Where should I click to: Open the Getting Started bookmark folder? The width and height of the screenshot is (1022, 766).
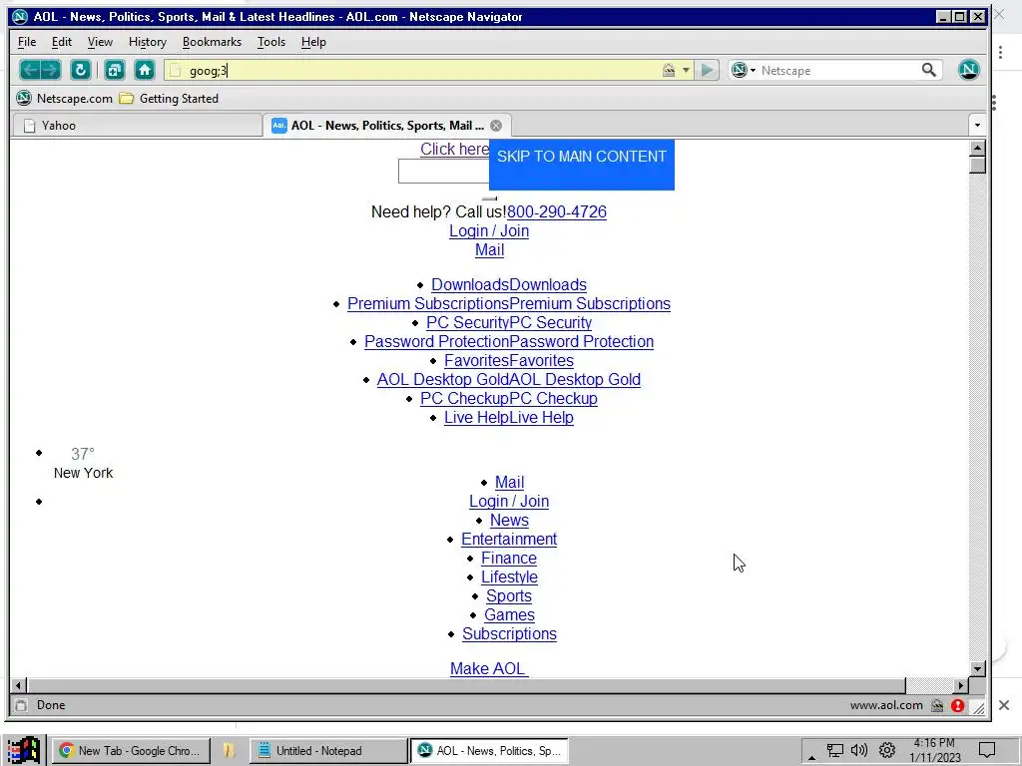coord(169,99)
